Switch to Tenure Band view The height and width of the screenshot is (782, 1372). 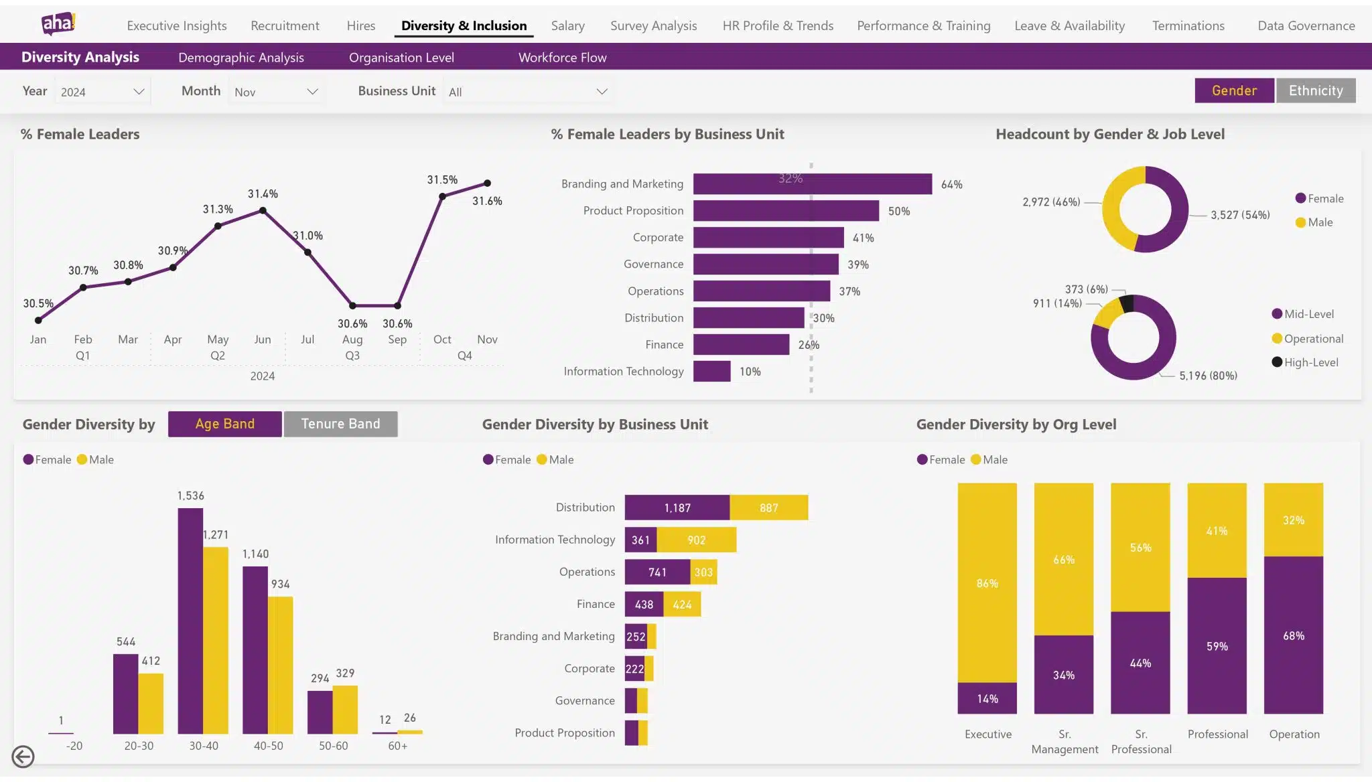(340, 423)
